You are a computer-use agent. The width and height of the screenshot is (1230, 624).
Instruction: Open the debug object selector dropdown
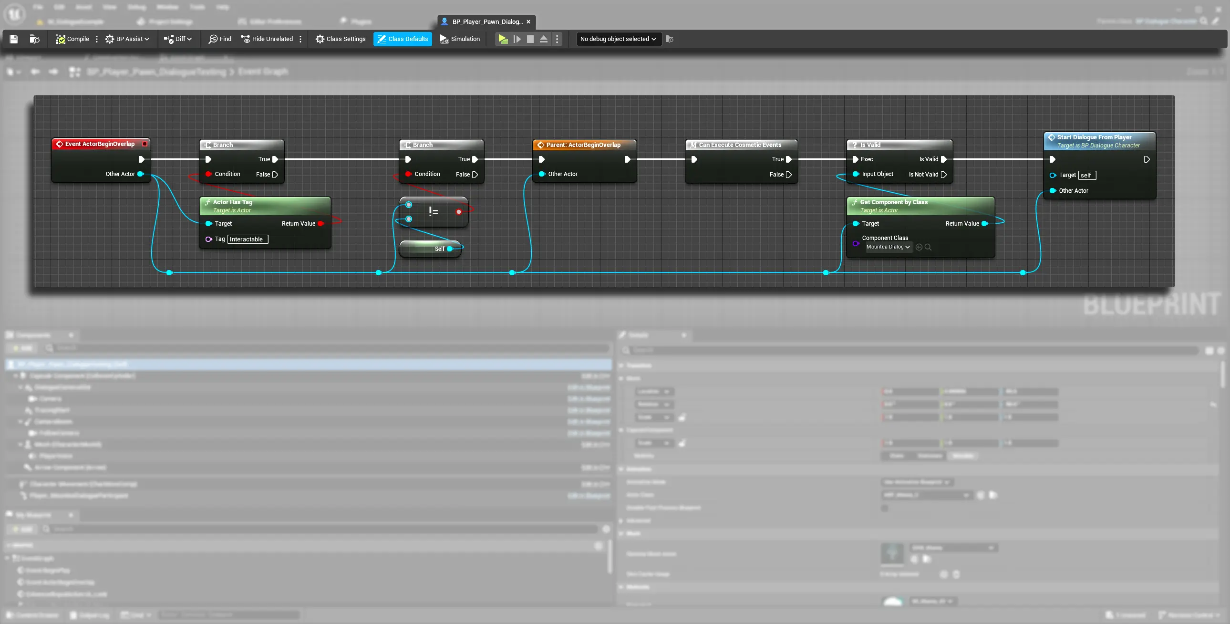[x=619, y=39]
